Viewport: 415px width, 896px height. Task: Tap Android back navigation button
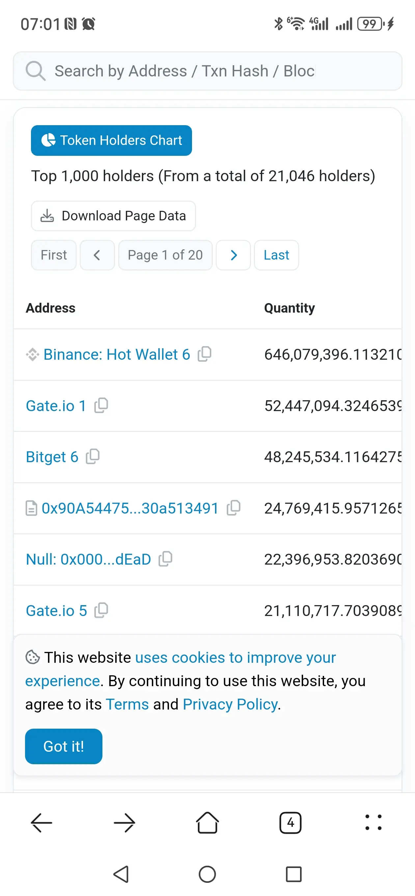pyautogui.click(x=121, y=874)
